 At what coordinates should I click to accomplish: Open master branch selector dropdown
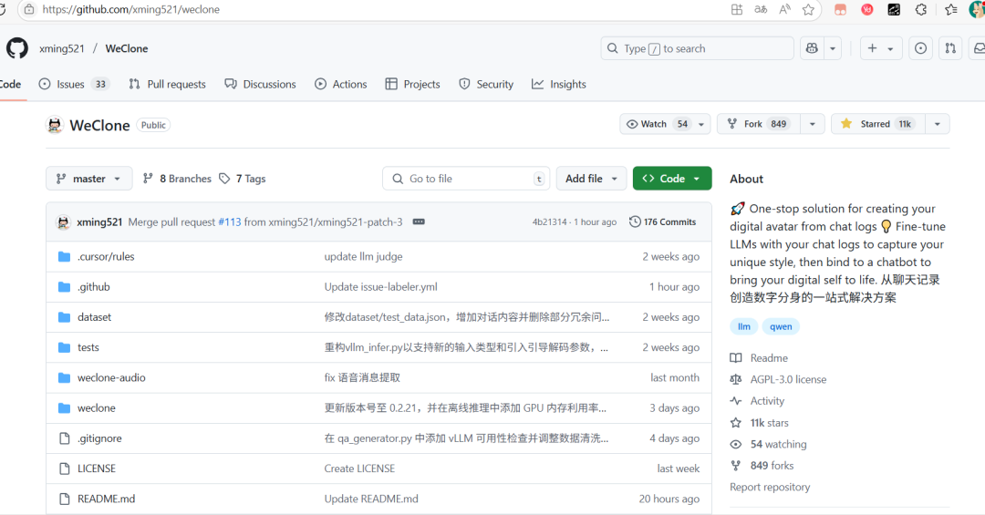[88, 179]
